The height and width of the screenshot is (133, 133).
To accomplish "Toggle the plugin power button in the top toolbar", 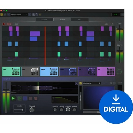I will (x=2, y=15).
